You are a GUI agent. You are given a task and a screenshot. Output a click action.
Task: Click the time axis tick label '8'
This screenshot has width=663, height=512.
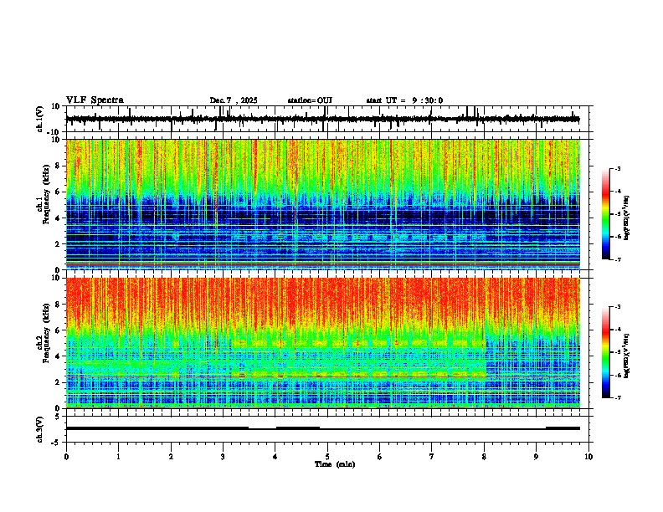click(484, 457)
